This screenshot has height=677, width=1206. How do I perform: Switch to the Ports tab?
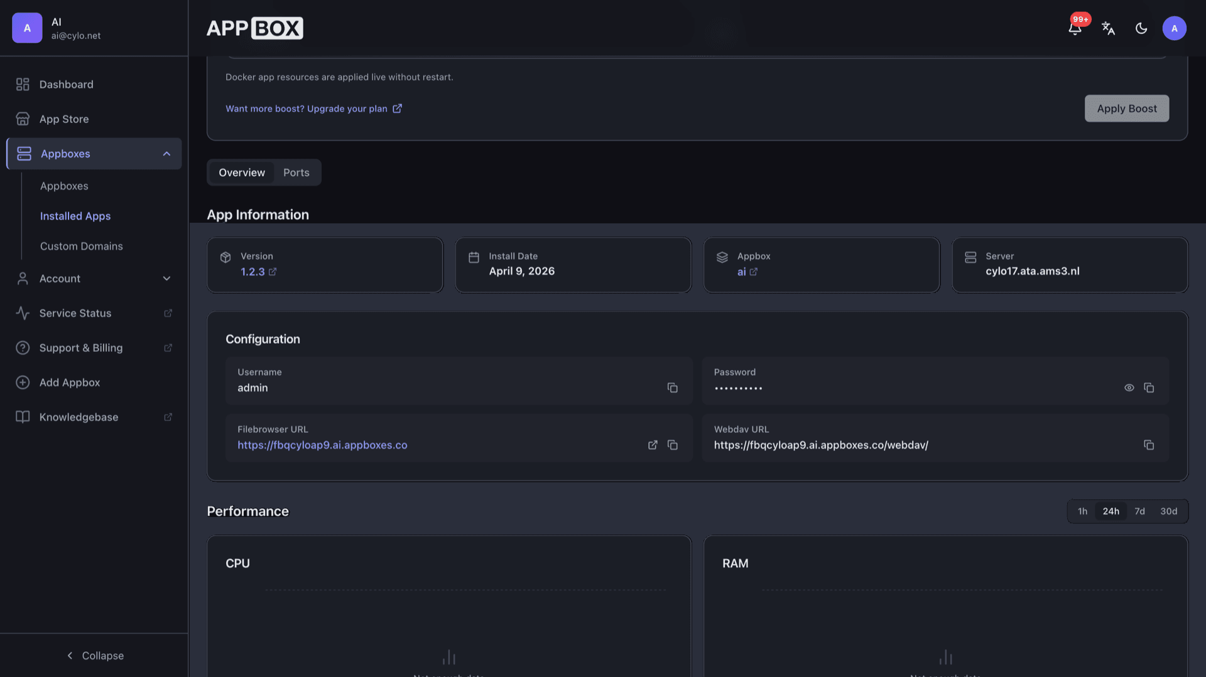296,173
